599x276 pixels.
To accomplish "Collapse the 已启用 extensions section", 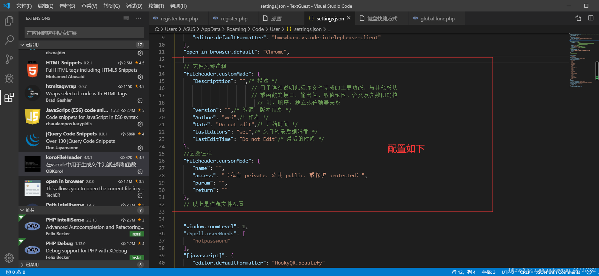I will (x=84, y=45).
